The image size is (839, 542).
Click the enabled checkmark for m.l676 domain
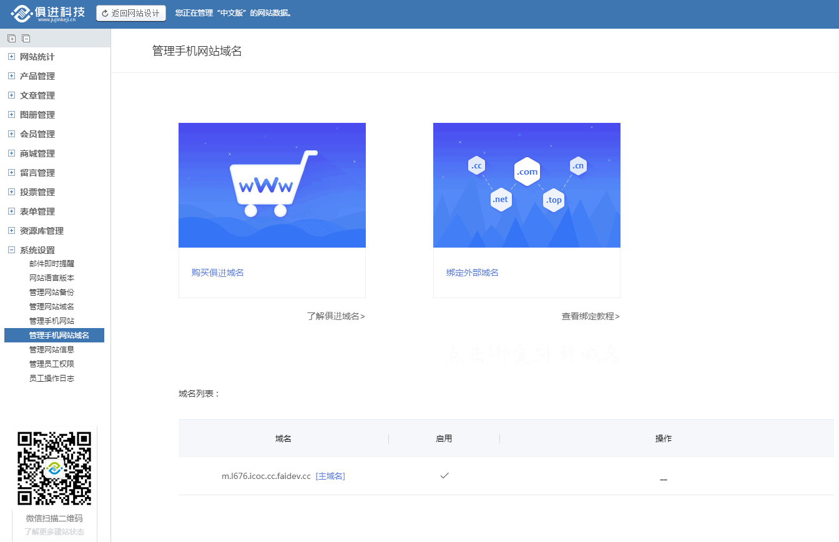[x=444, y=476]
